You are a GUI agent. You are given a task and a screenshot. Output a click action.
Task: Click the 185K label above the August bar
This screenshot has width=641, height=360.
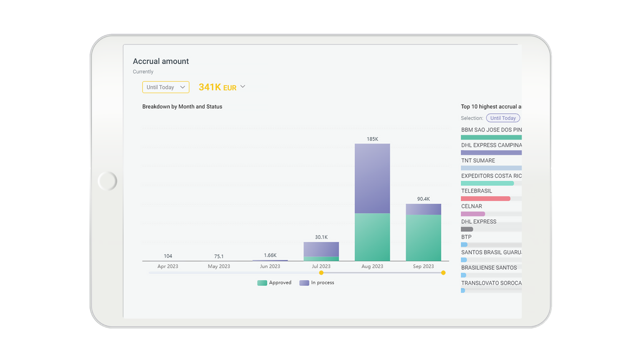pos(372,139)
